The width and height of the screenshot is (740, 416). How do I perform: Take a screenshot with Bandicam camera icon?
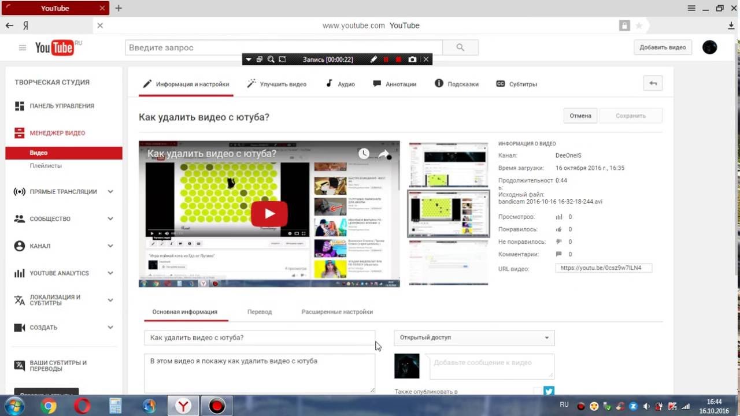tap(412, 60)
